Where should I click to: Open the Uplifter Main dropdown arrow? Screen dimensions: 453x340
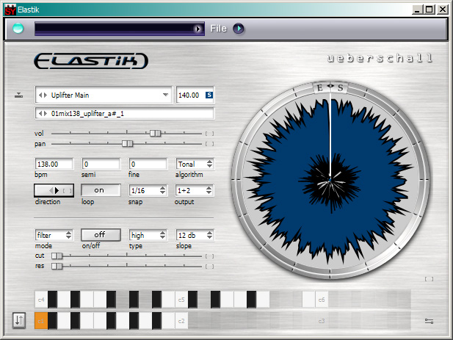(x=165, y=95)
